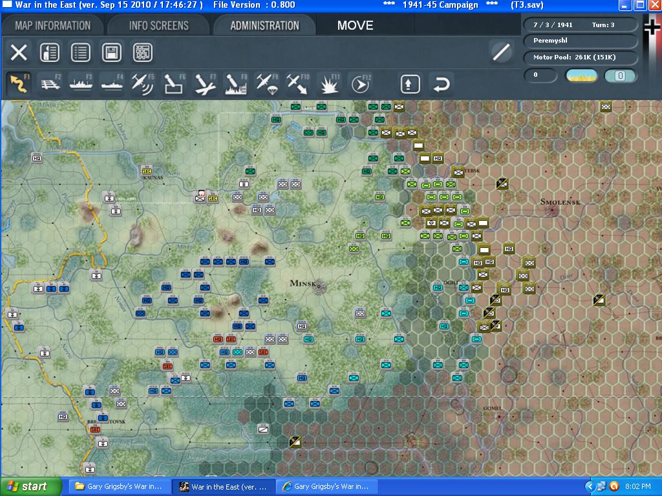The width and height of the screenshot is (662, 496).
Task: Select the F8 bomb city icon
Action: pyautogui.click(x=236, y=83)
